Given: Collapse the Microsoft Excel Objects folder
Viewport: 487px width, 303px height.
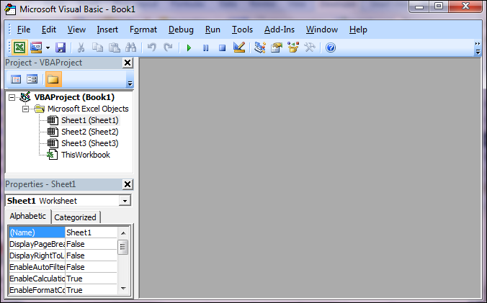Looking at the screenshot, I should 25,109.
